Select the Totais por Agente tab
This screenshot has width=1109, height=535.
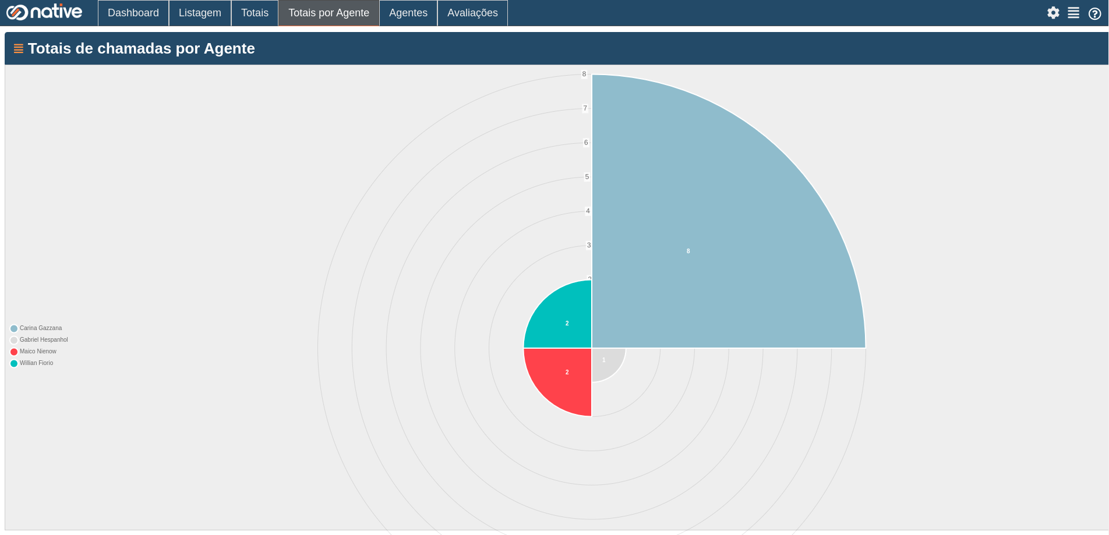[329, 13]
